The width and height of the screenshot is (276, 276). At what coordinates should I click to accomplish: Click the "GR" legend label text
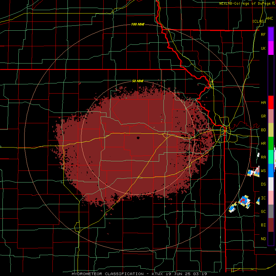(263, 116)
